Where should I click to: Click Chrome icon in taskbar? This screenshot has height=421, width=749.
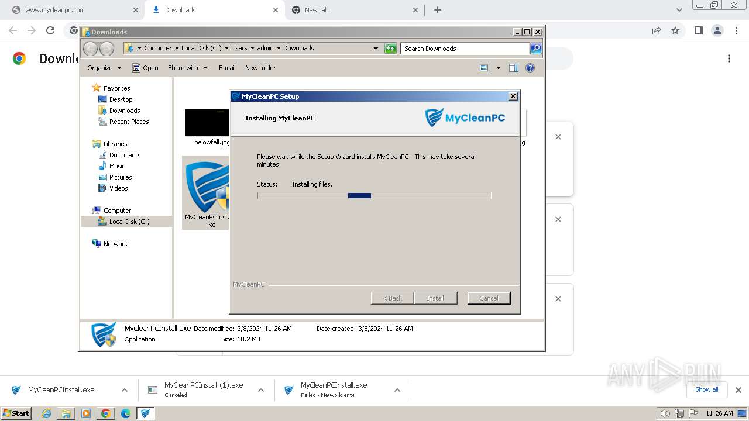tap(106, 413)
